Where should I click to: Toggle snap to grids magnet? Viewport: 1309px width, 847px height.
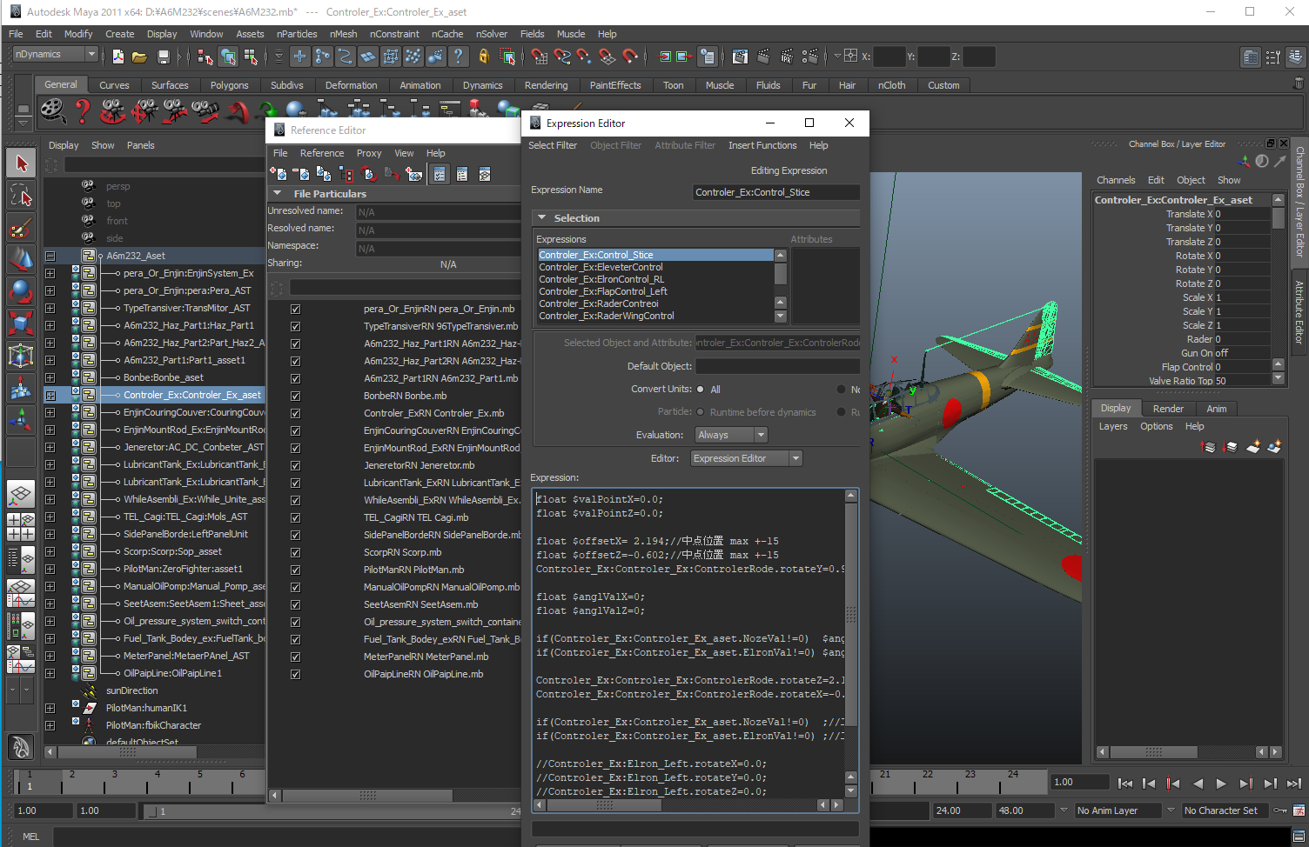[x=540, y=57]
